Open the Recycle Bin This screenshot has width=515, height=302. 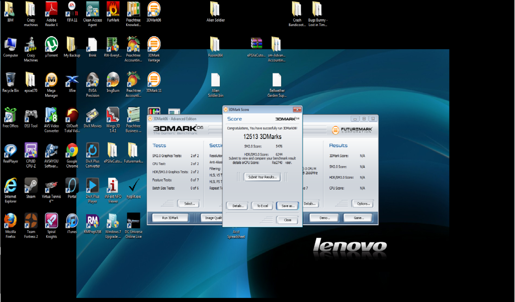click(x=11, y=82)
